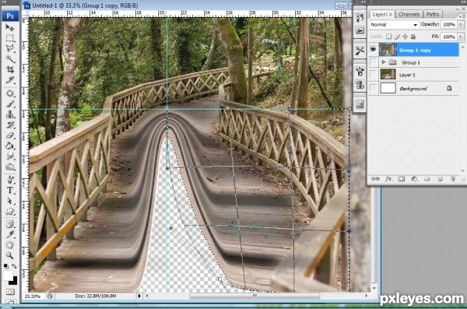Select the Custom Shape tool

point(10,211)
